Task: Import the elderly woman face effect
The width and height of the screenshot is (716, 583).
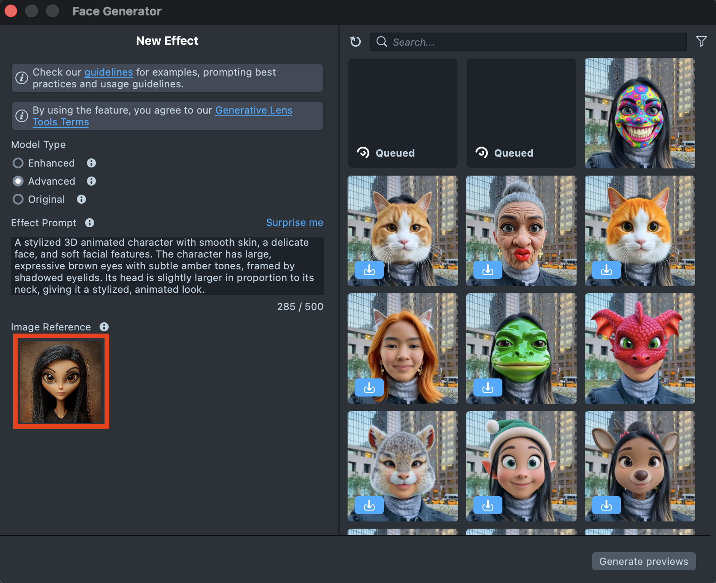Action: (x=487, y=270)
